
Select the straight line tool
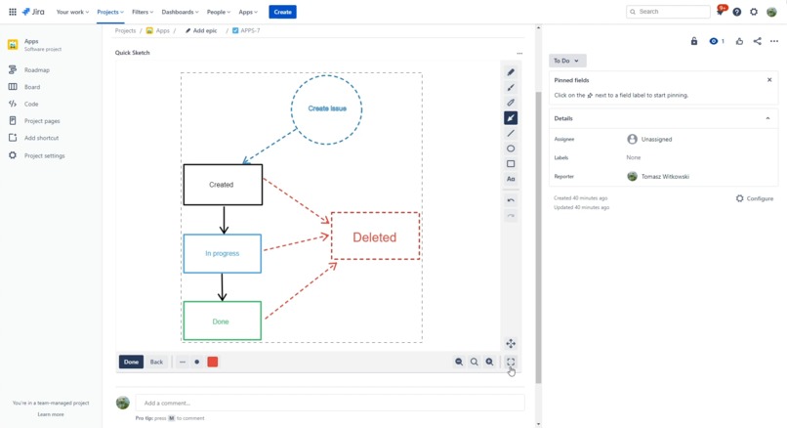(511, 133)
